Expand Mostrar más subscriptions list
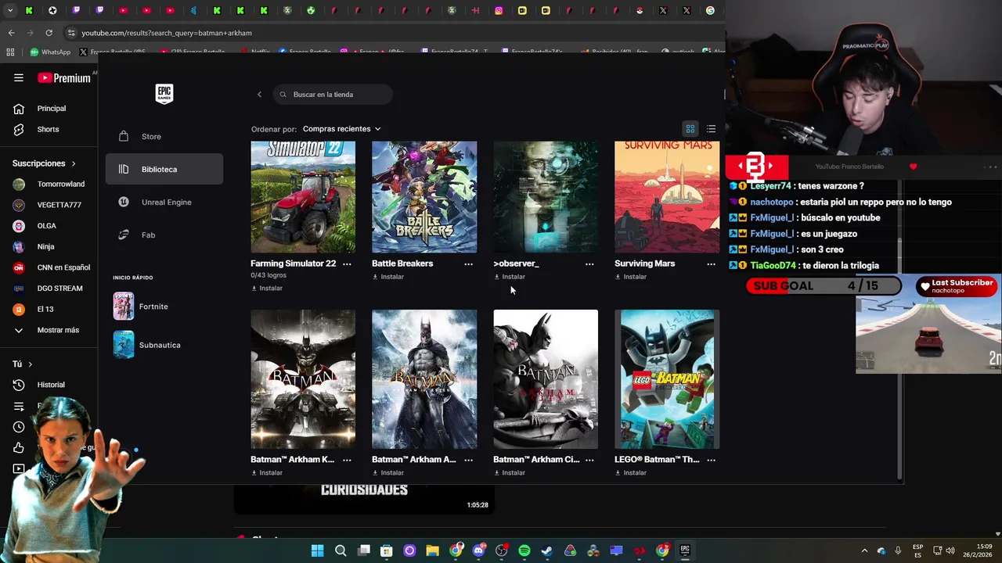The height and width of the screenshot is (563, 1002). [x=49, y=330]
